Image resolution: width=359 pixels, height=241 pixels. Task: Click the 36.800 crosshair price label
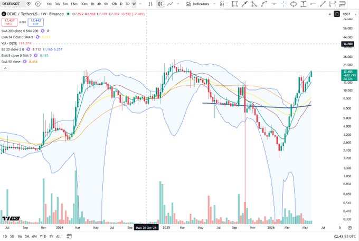(347, 44)
